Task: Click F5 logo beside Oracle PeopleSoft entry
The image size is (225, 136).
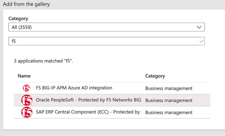Action: click(x=27, y=100)
